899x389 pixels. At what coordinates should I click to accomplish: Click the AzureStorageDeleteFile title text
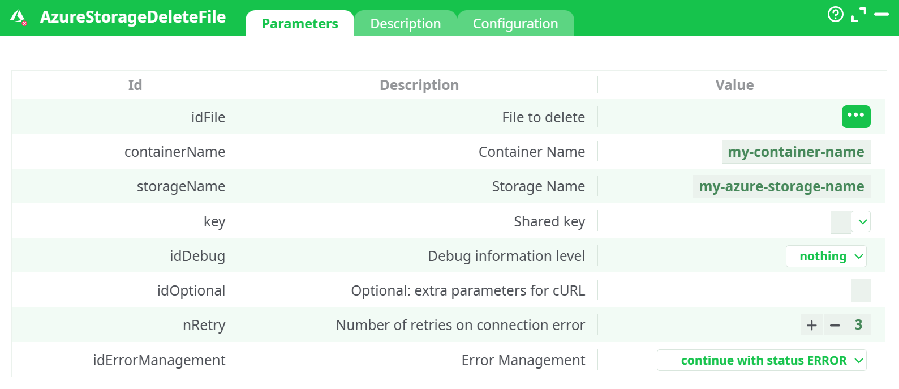pyautogui.click(x=133, y=17)
